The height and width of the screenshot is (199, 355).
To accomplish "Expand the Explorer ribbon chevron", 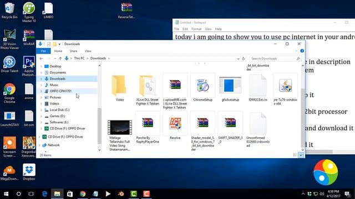I will 296,51.
